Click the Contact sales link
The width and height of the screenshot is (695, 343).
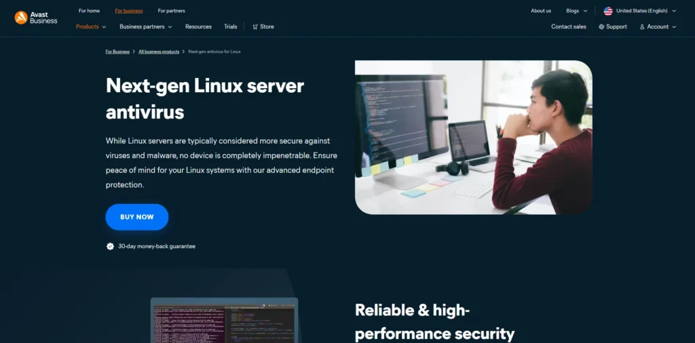[x=569, y=26]
